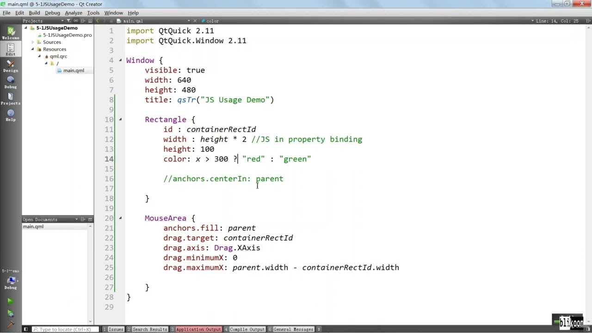The image size is (592, 333).
Task: Click the Start Debugging run icon
Action: point(10,313)
